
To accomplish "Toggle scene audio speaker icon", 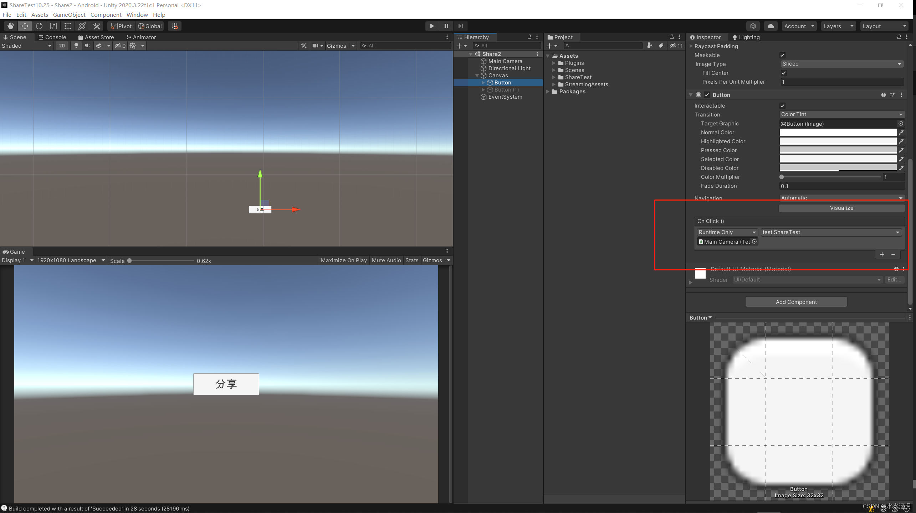I will [87, 46].
